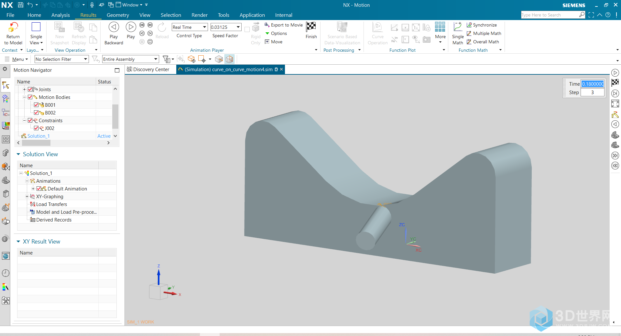
Task: Toggle Default Animation checkbox
Action: pos(39,189)
